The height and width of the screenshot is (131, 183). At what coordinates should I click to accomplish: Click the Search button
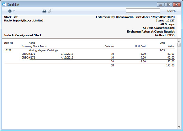coord(171,11)
